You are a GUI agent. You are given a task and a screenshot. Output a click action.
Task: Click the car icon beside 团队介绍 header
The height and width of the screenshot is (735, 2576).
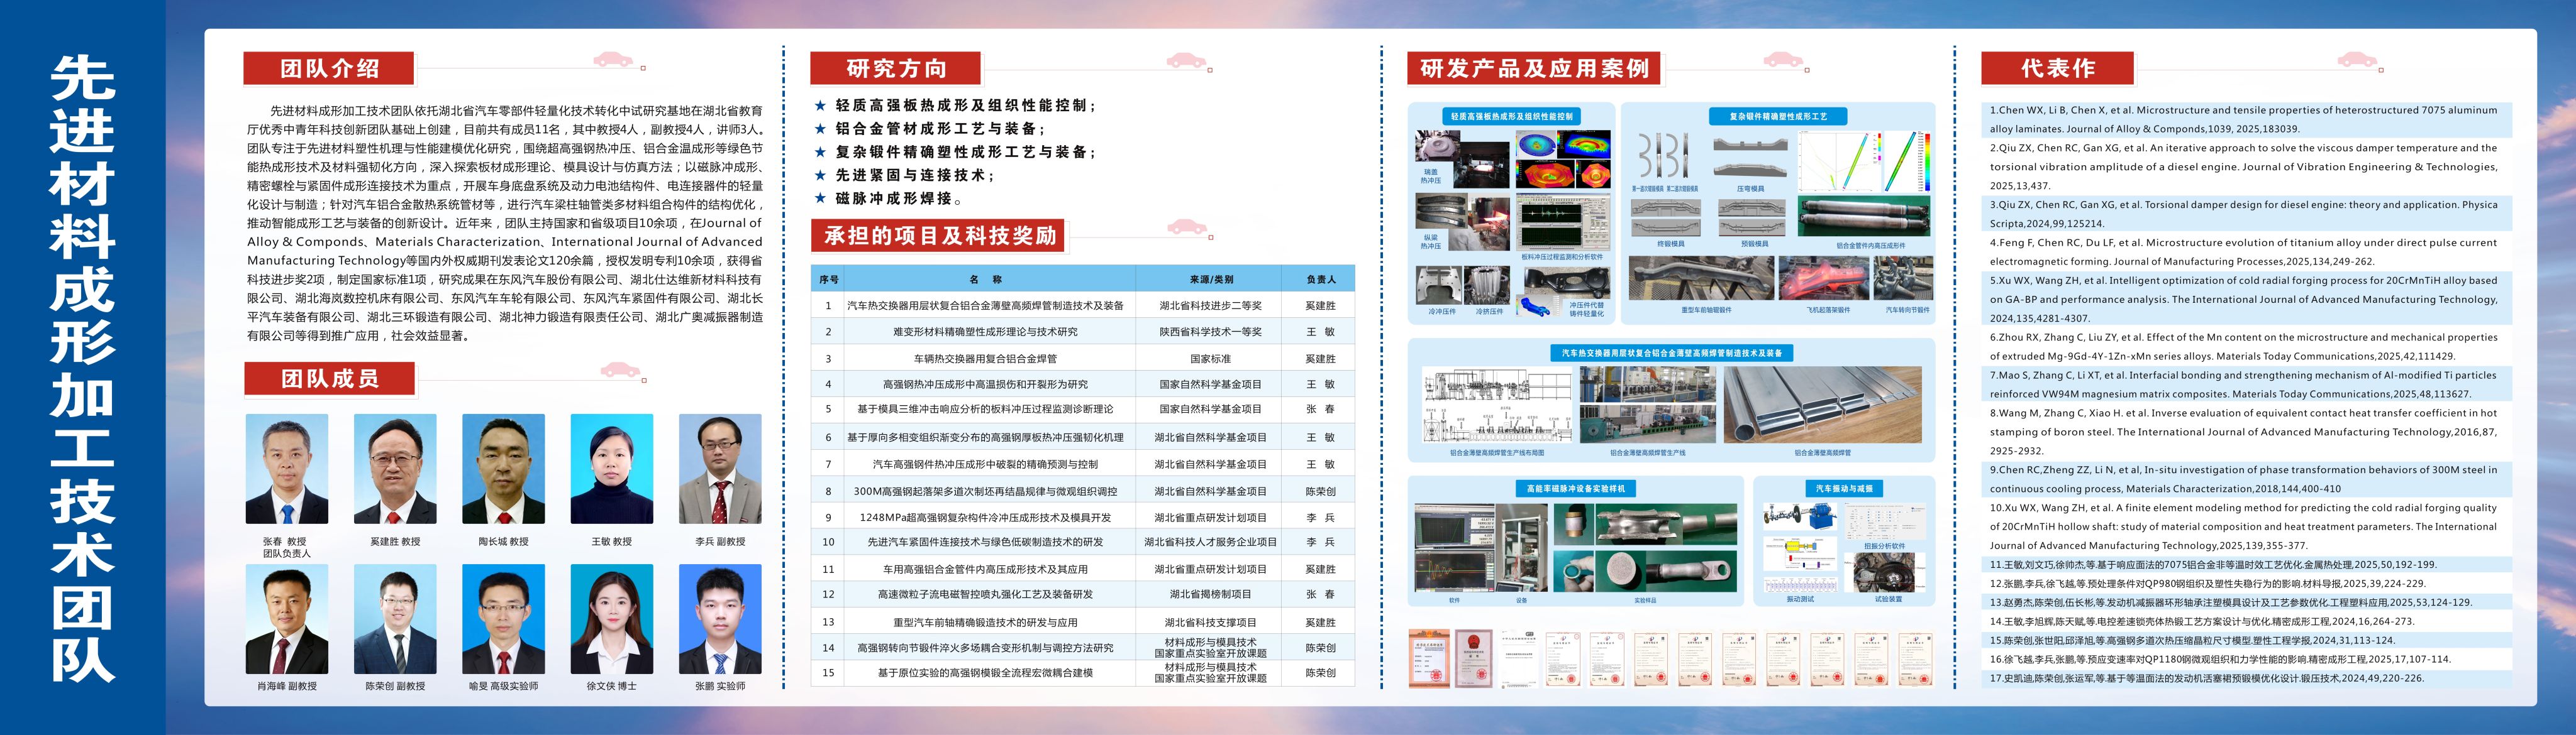click(x=612, y=60)
